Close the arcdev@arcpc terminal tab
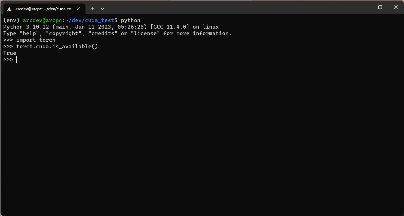The height and width of the screenshot is (216, 404). 78,9
